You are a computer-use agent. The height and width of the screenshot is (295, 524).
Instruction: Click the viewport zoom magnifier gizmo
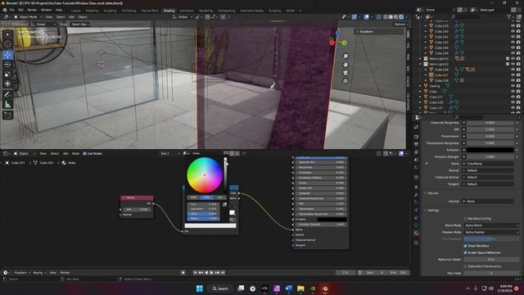point(346,57)
